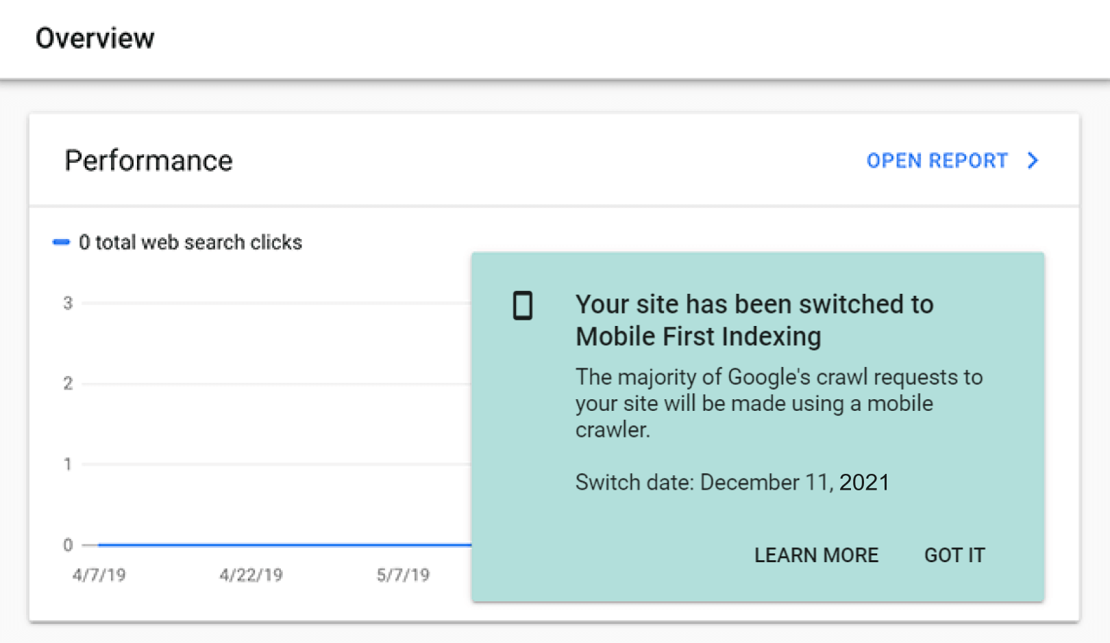The width and height of the screenshot is (1110, 643).
Task: Click the mobile phone icon in notification
Action: 523,305
